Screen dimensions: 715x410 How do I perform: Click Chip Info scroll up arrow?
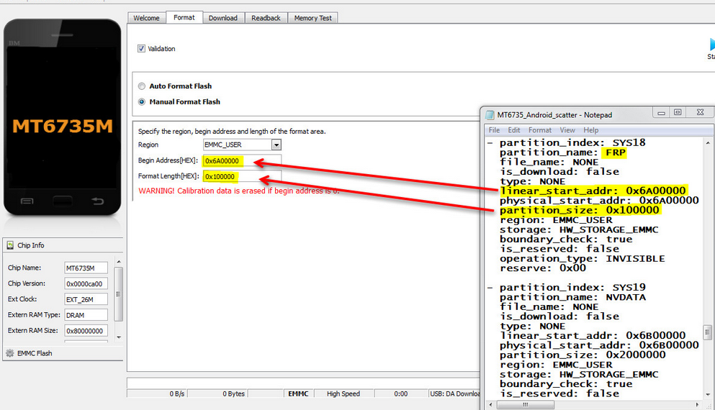click(x=119, y=262)
